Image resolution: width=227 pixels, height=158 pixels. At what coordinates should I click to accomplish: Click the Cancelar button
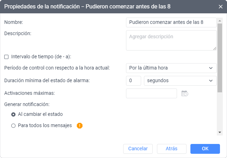138,149
